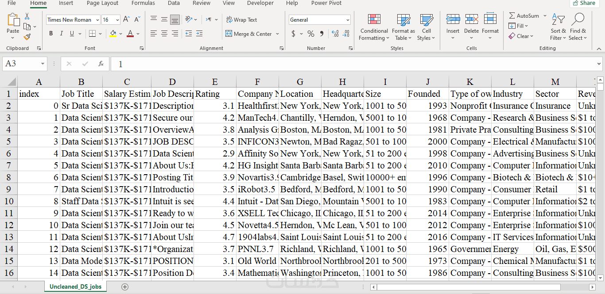This screenshot has width=605, height=294.
Task: Click the Cut scissors icon
Action: [27, 16]
